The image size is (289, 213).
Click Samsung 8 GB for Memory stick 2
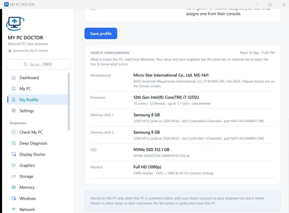click(x=147, y=132)
